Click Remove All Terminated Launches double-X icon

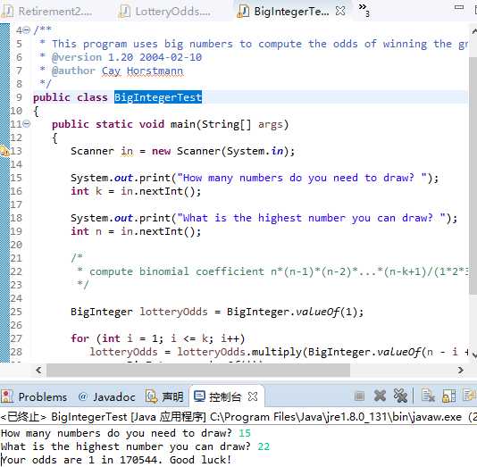coord(400,396)
